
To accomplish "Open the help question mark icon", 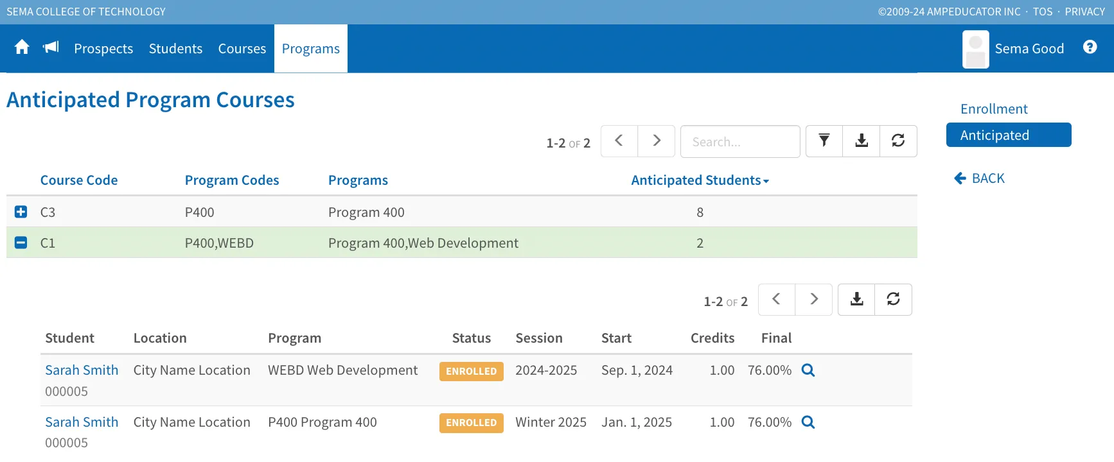I will [x=1090, y=47].
